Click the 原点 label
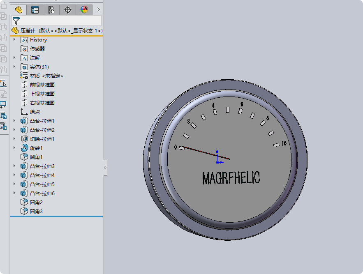Image resolution: width=363 pixels, height=274 pixels. click(x=35, y=112)
